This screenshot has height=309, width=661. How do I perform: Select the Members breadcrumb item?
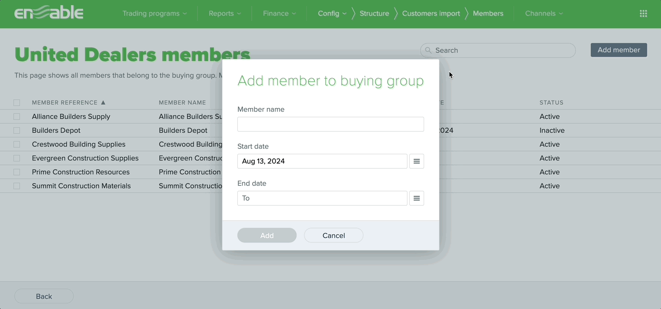[488, 13]
